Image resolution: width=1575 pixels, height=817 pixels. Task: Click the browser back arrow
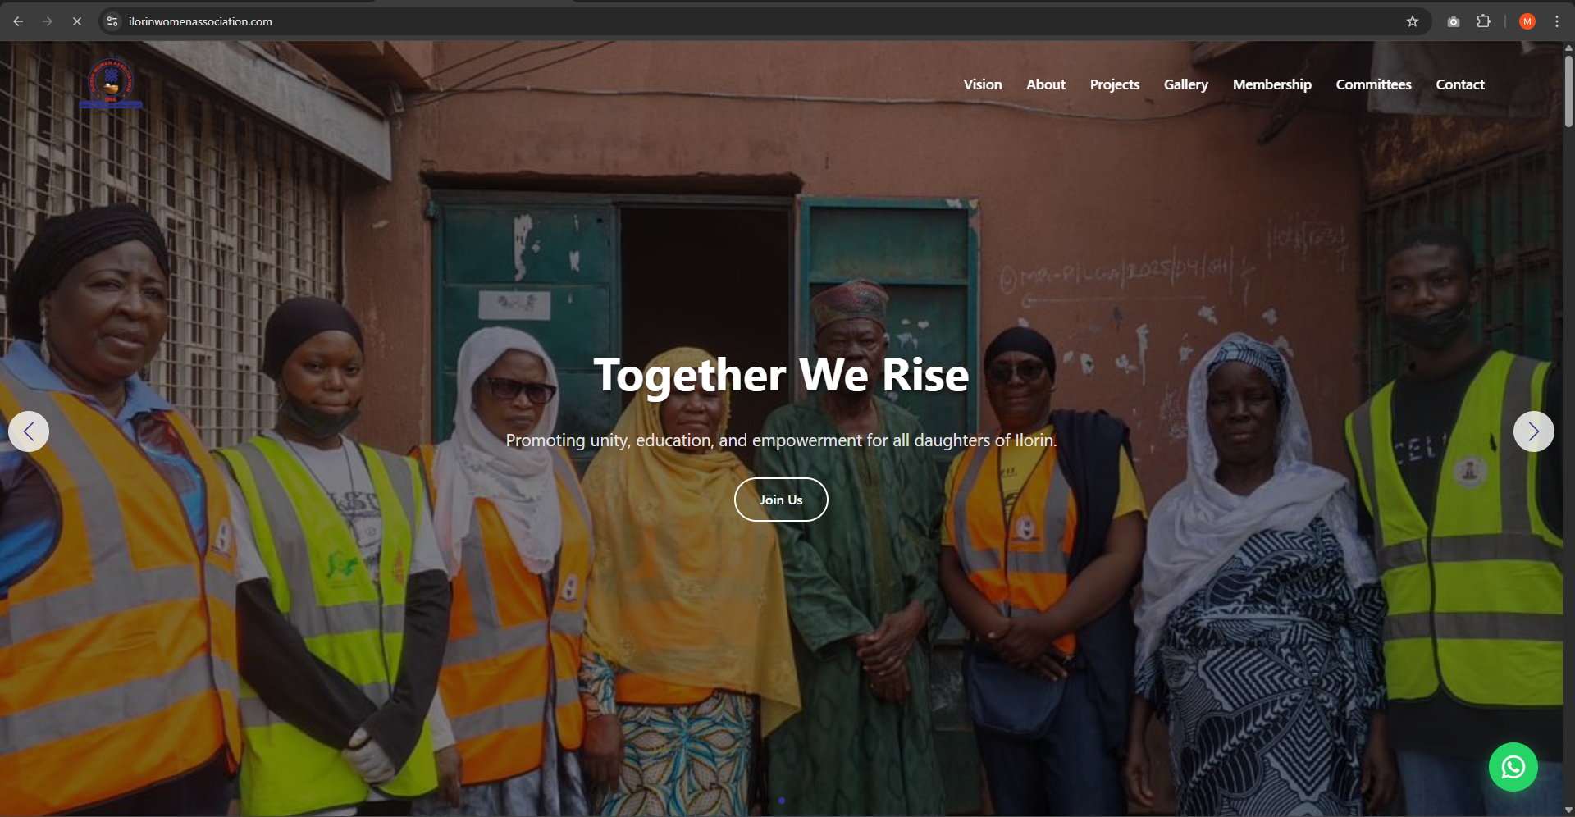click(18, 21)
